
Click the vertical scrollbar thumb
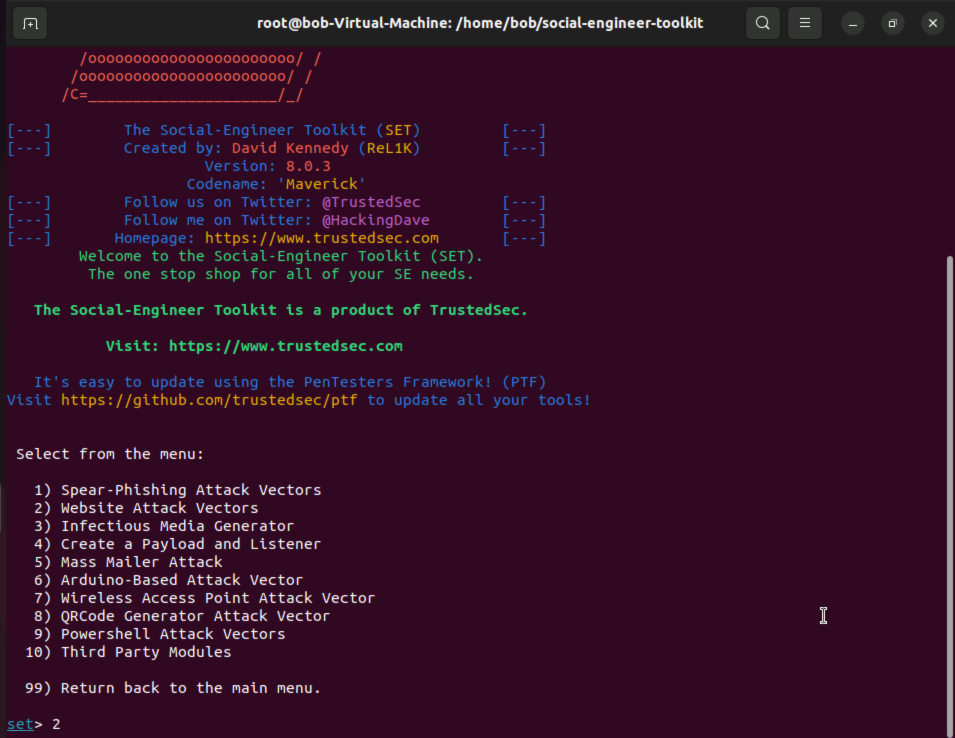tap(949, 495)
